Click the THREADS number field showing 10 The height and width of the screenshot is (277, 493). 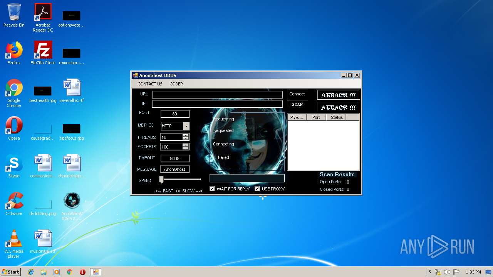tap(171, 137)
